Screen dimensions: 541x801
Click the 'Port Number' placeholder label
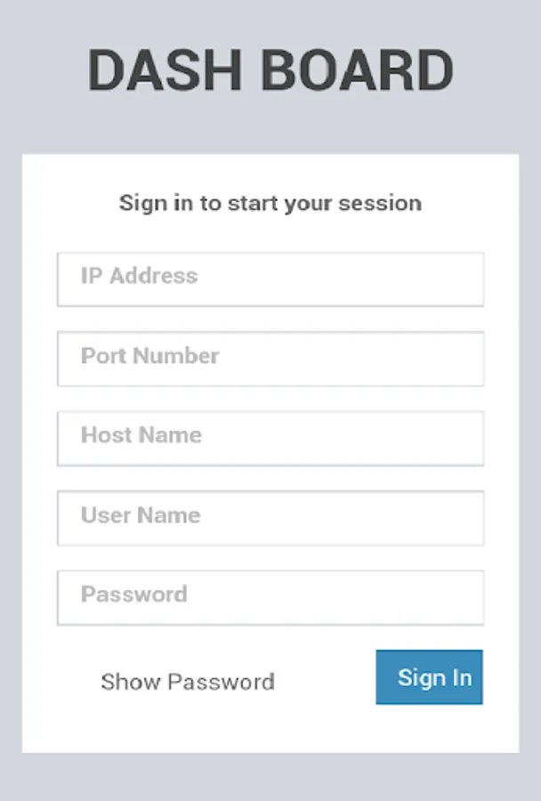pos(149,356)
